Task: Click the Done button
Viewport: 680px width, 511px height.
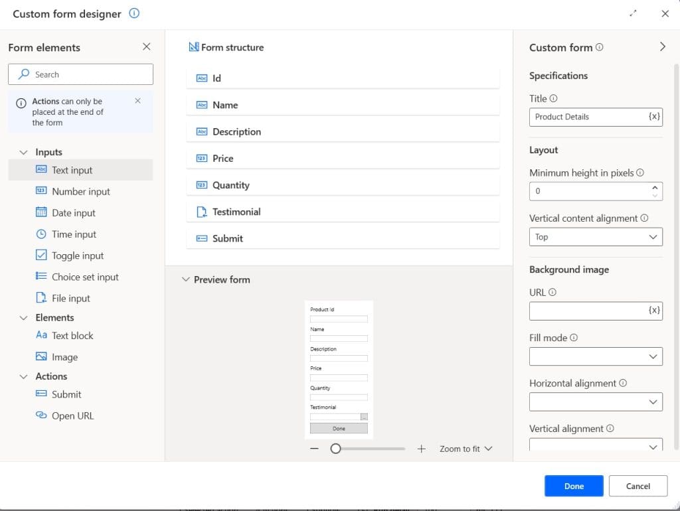Action: coord(574,486)
